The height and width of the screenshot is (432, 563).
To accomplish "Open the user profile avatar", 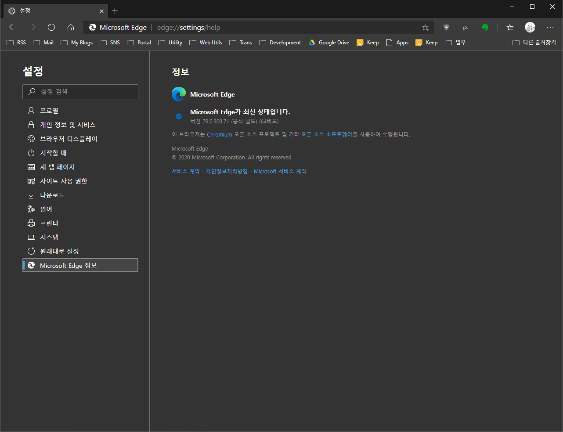I will [x=530, y=27].
